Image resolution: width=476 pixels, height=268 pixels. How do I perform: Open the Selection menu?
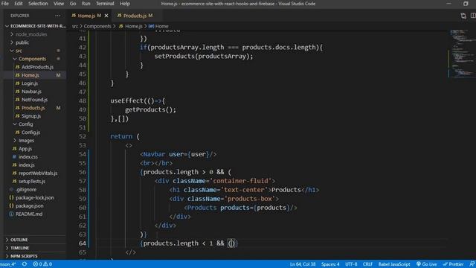pos(38,4)
